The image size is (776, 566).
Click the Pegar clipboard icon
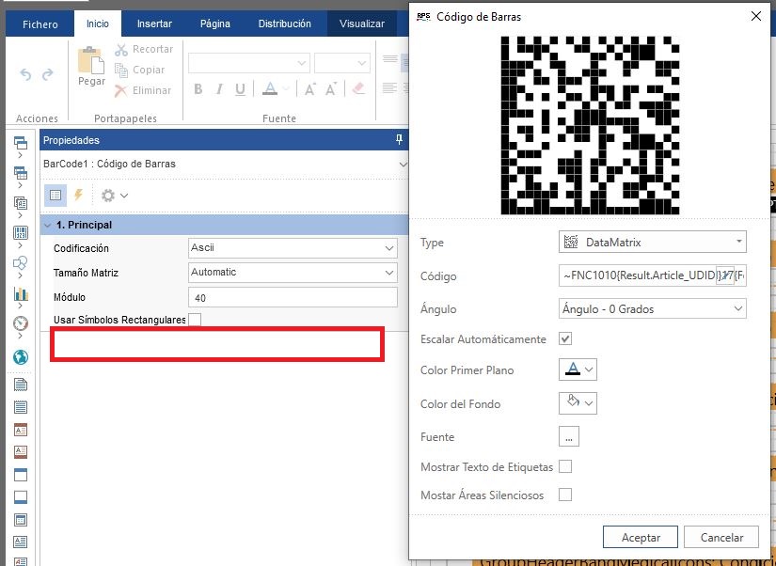91,60
